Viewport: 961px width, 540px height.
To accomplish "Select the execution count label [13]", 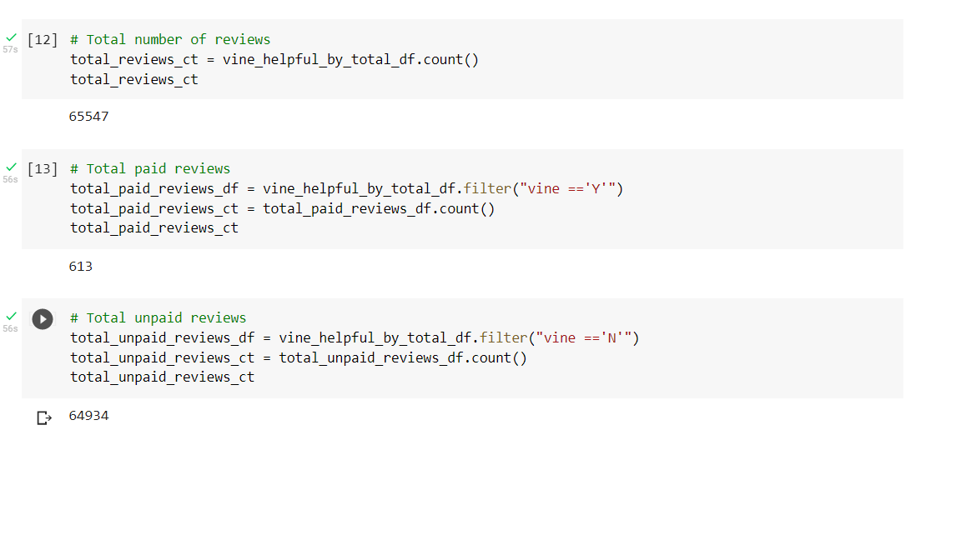I will click(42, 167).
